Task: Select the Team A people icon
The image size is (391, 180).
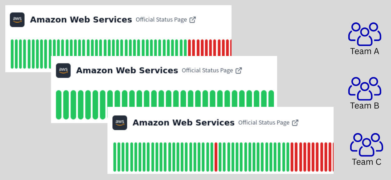Action: 364,34
